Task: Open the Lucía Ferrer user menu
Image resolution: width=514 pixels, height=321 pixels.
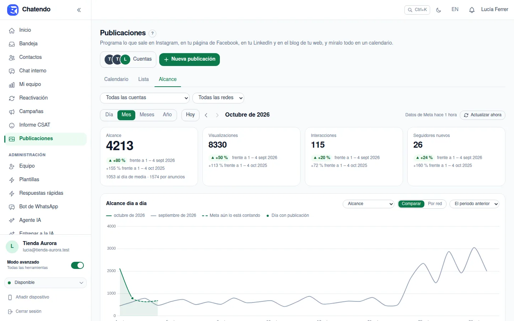Action: (494, 10)
